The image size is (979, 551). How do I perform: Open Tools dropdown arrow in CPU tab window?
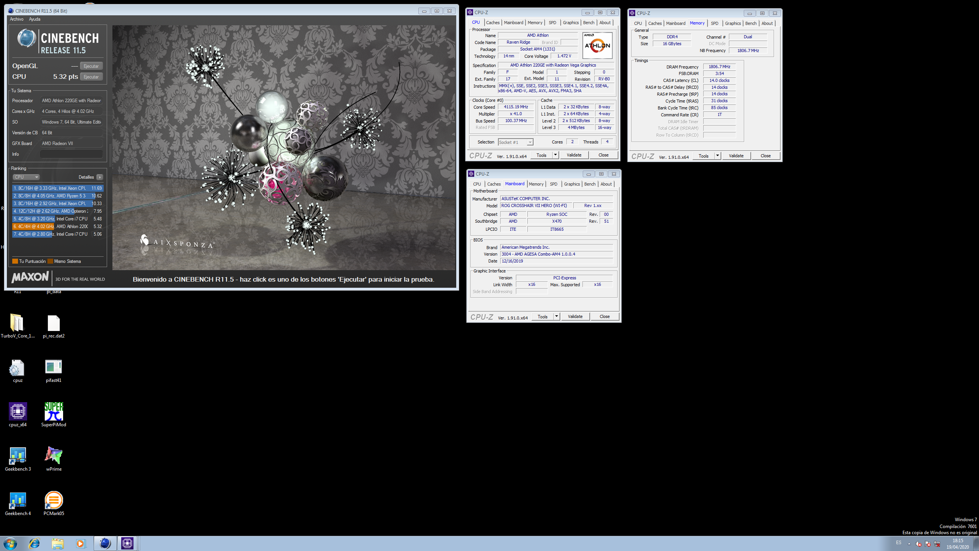556,155
